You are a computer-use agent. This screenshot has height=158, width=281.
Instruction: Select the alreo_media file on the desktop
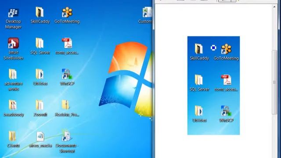[40, 140]
